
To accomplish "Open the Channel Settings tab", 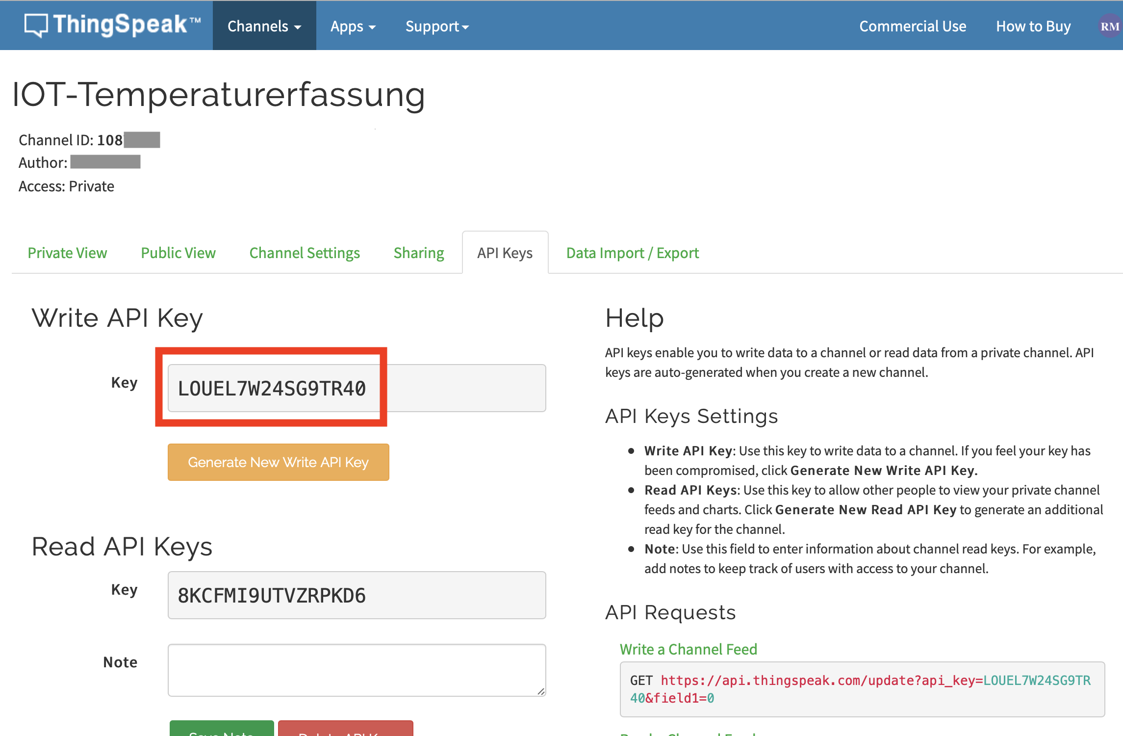I will coord(304,253).
